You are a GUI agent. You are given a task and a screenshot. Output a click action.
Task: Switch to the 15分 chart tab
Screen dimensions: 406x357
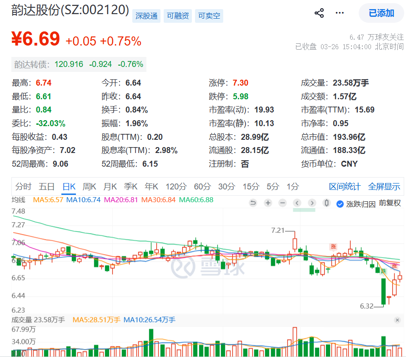tap(251, 186)
